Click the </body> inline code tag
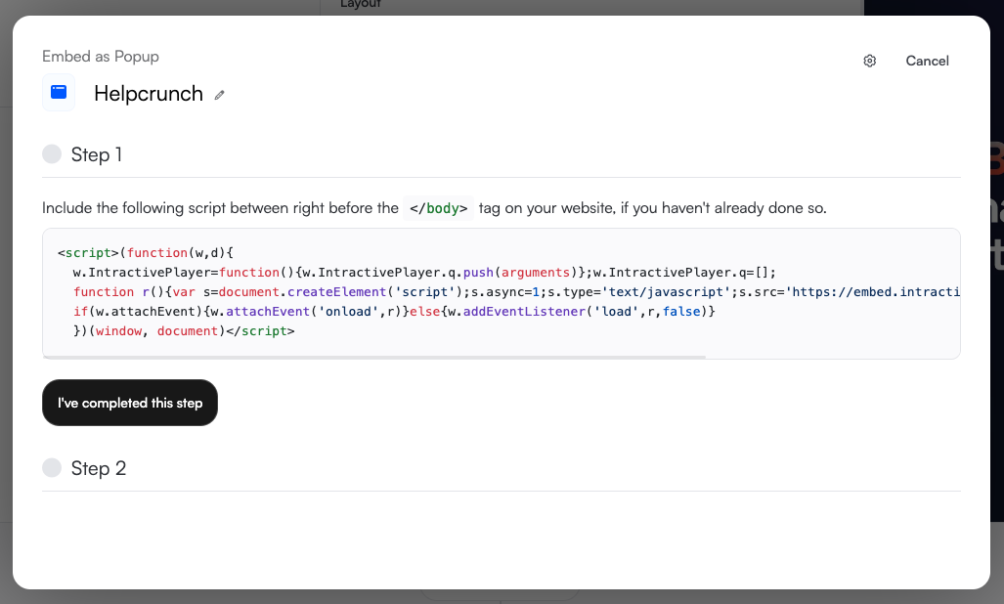This screenshot has width=1004, height=604. 438,208
